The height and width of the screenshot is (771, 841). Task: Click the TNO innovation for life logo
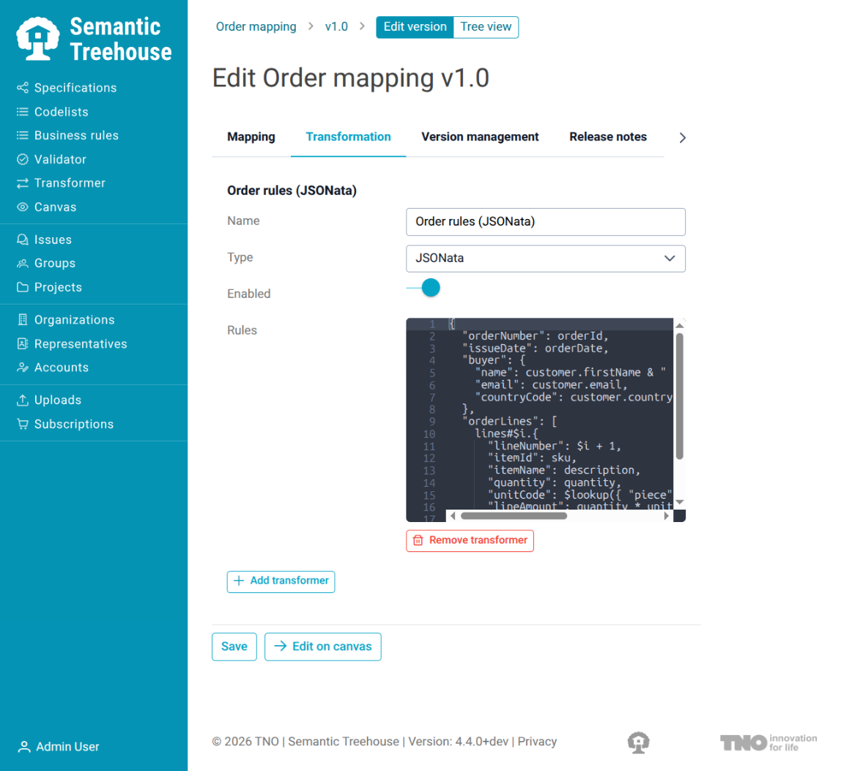[768, 742]
